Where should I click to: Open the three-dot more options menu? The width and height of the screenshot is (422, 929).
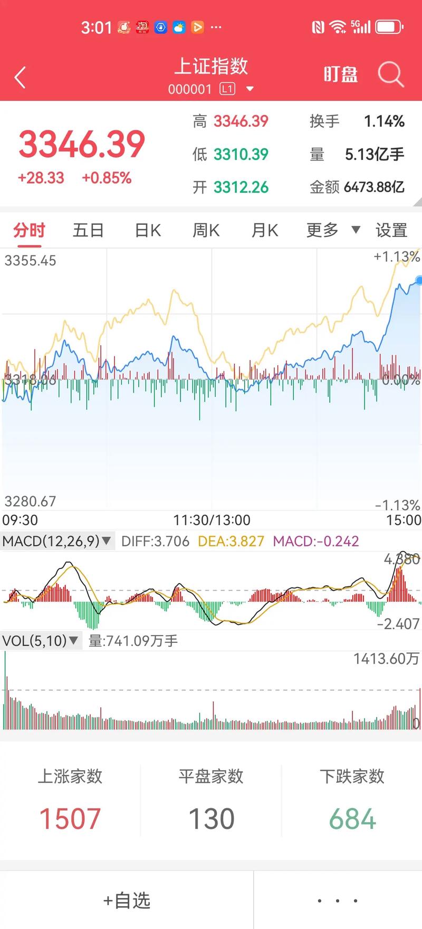338,900
